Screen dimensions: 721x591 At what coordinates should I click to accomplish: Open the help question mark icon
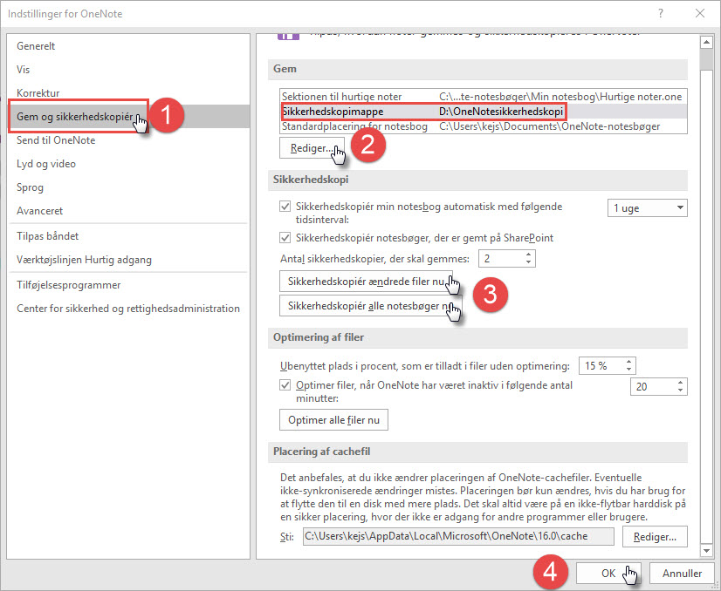click(660, 13)
